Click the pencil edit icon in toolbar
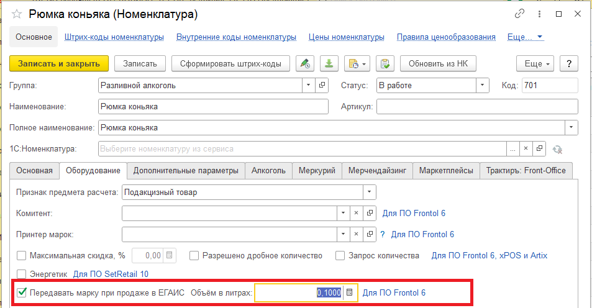Viewport: 592px width, 308px height. coord(304,63)
